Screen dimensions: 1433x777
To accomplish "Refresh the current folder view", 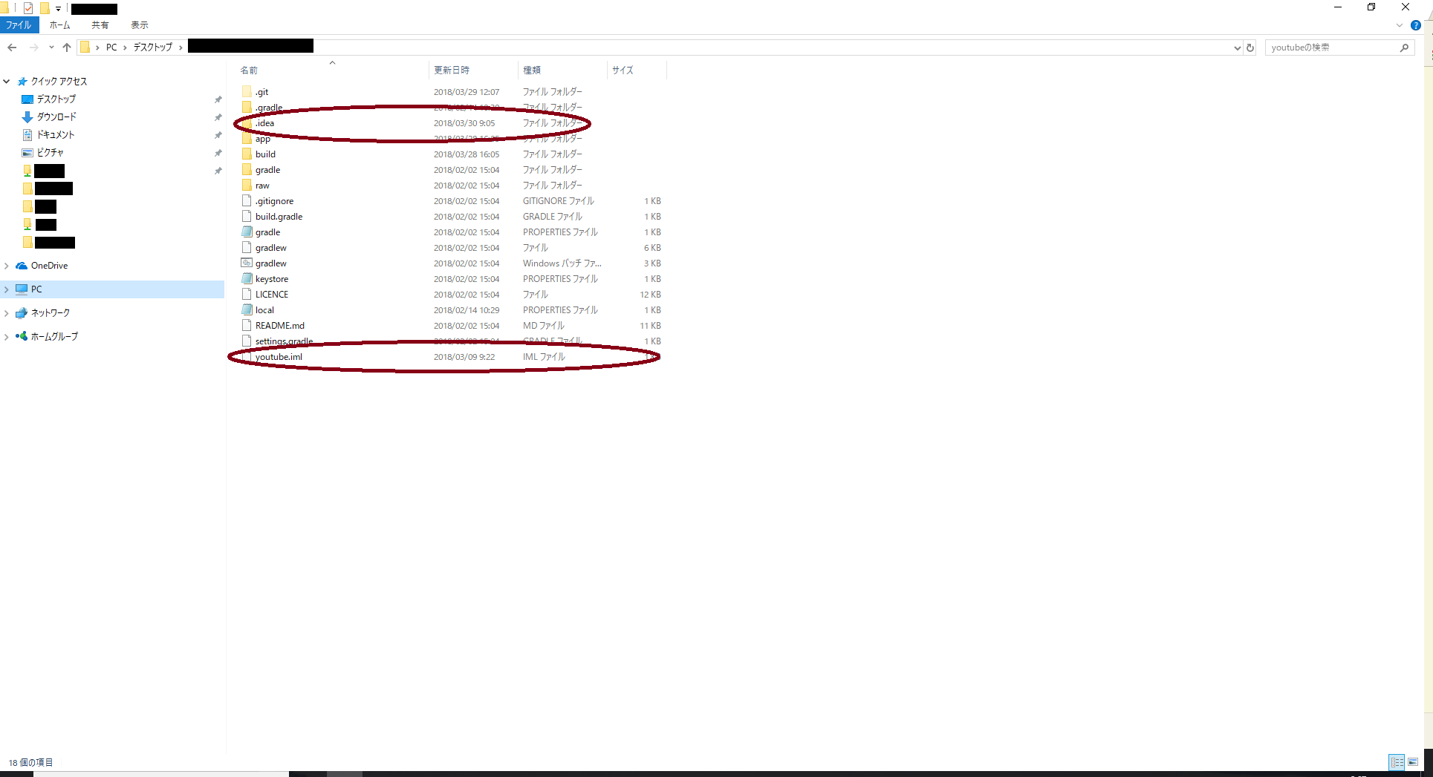I will 1250,47.
